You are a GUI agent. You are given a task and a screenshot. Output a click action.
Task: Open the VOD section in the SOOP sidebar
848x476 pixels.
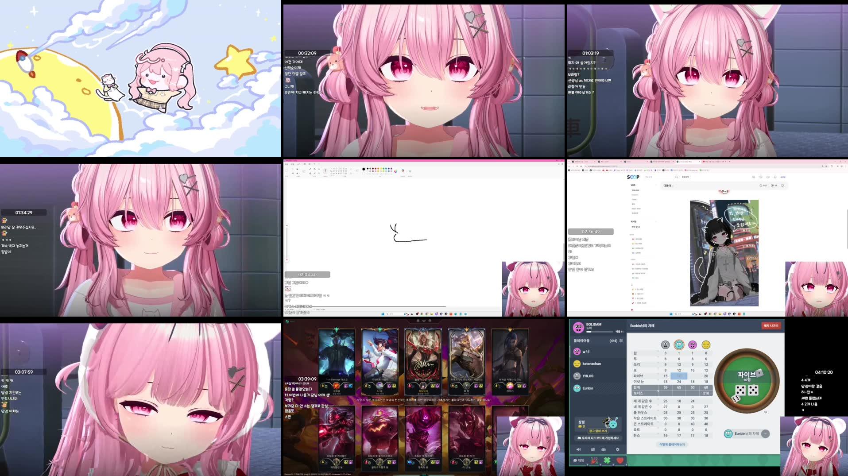(x=633, y=185)
